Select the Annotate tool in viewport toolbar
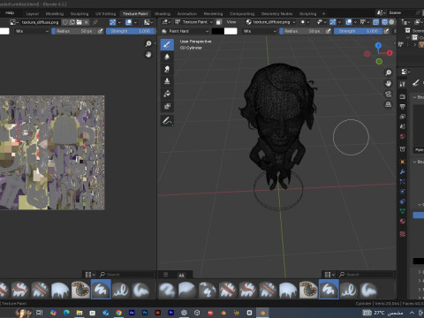This screenshot has height=318, width=424. coord(167,121)
